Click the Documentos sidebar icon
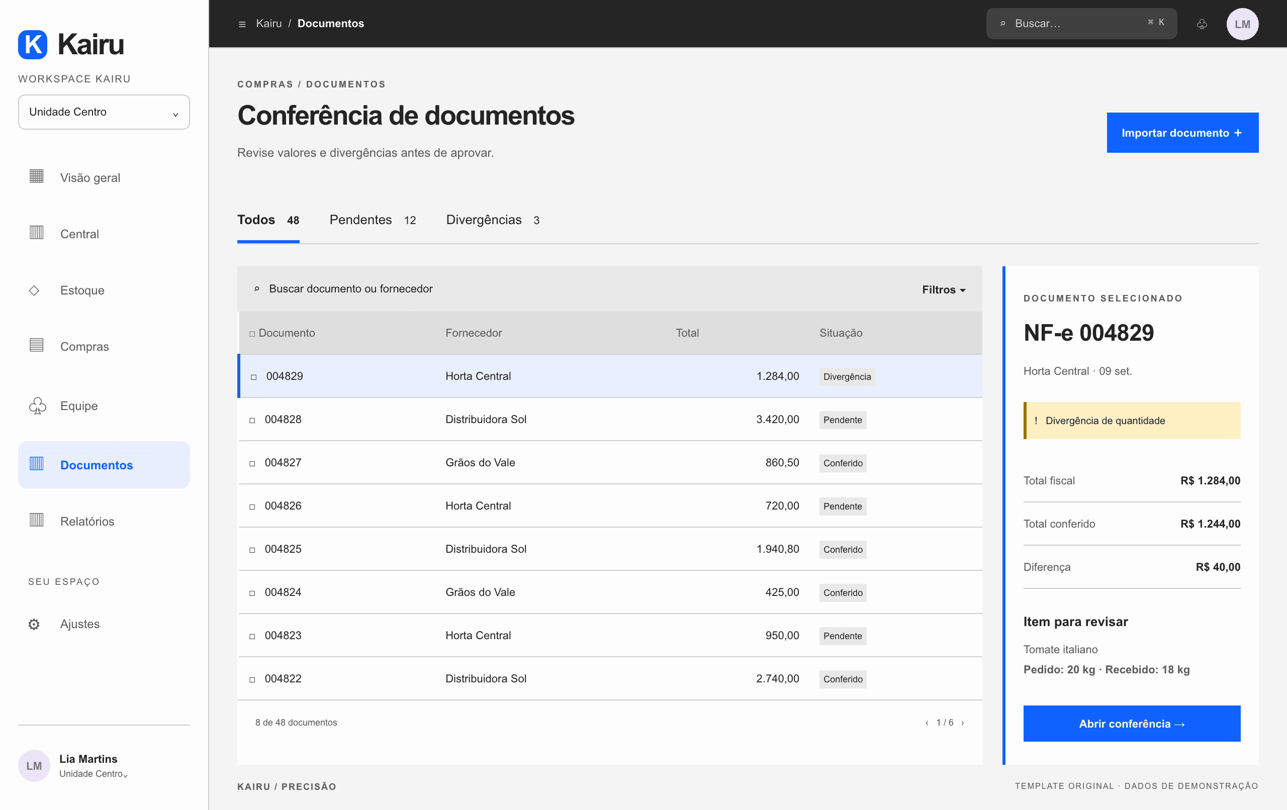Viewport: 1287px width, 810px height. coord(36,464)
